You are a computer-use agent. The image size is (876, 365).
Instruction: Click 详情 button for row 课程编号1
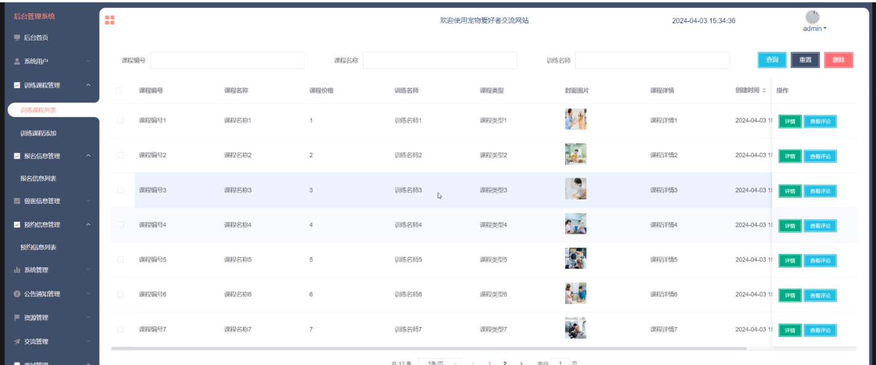pyautogui.click(x=790, y=121)
